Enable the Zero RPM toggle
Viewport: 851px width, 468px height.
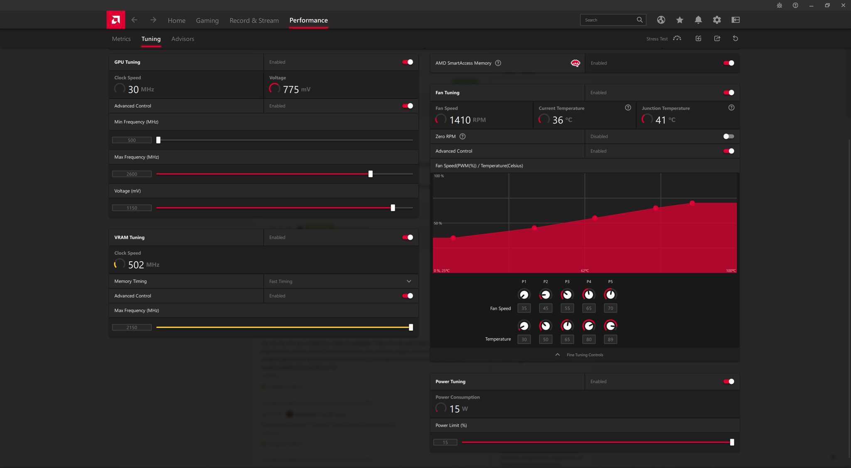click(x=728, y=137)
